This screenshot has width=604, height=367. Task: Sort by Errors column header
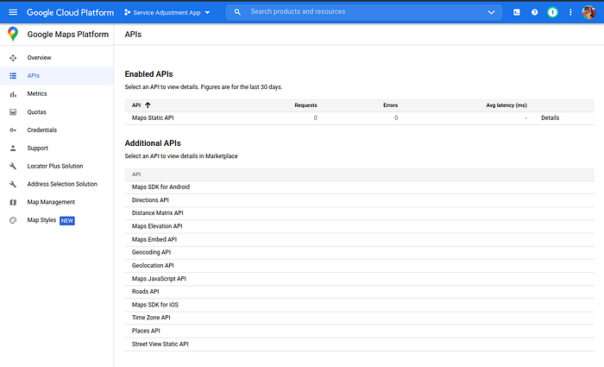(x=390, y=105)
